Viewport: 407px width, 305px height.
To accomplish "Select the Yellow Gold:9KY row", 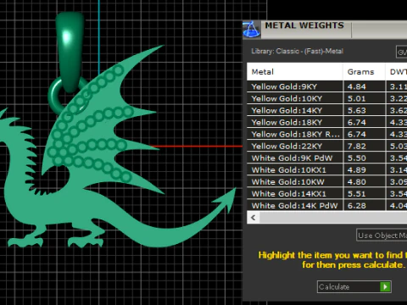I will pyautogui.click(x=327, y=86).
